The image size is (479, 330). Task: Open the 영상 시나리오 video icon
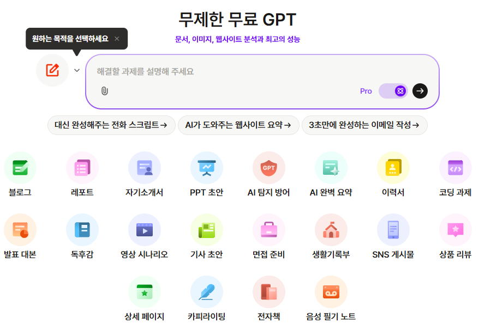[x=145, y=230]
